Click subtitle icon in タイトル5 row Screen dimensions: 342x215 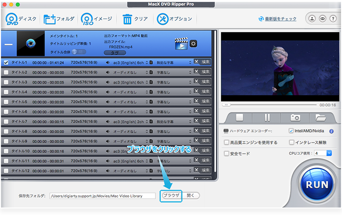(x=151, y=102)
